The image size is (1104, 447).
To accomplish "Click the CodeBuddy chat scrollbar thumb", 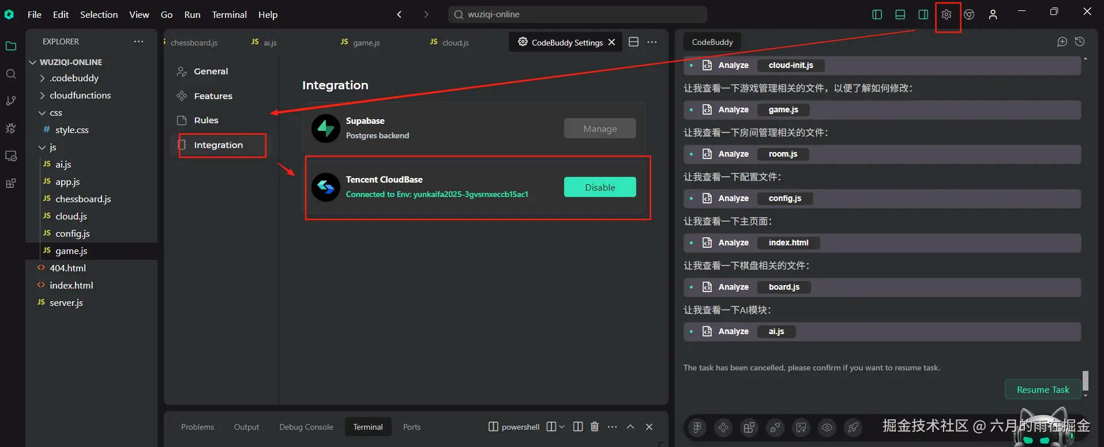I will pos(1086,381).
